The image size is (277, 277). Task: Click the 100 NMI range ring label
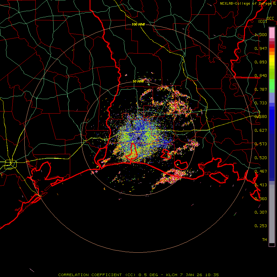pos(138,24)
